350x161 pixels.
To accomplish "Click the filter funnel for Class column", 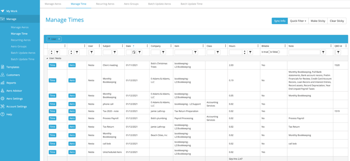I will click(x=218, y=52).
